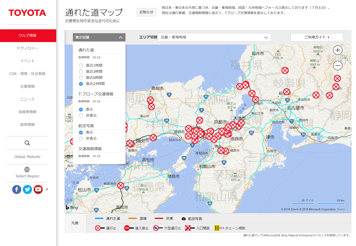
Task: Click the road closure marker near 鳥取市
Action: coord(150,100)
